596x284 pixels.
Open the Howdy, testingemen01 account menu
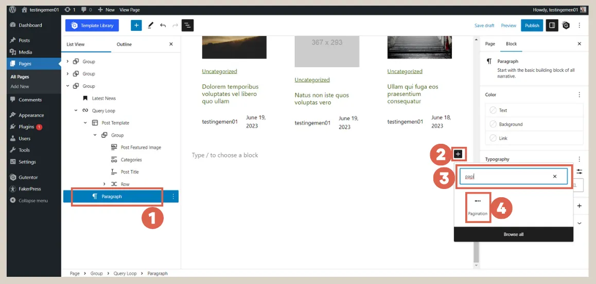(559, 10)
